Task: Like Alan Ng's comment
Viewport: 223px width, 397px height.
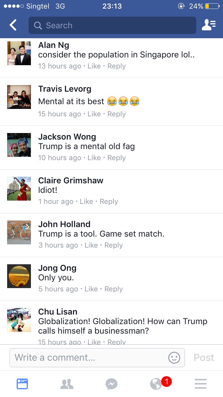Action: click(x=94, y=66)
